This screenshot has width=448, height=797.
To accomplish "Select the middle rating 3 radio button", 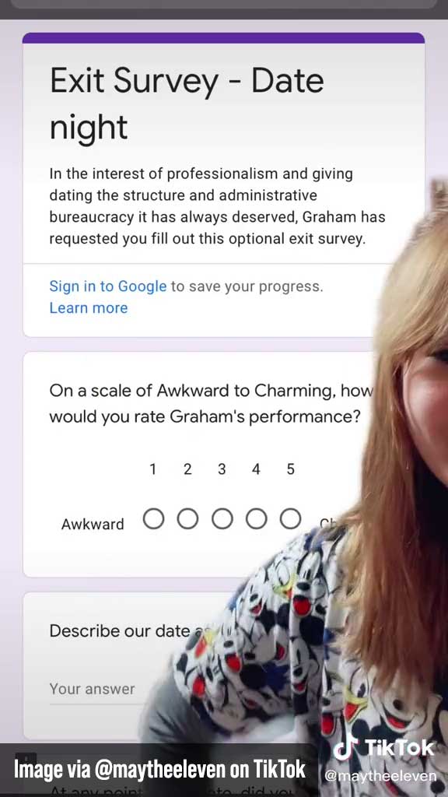I will [x=222, y=519].
